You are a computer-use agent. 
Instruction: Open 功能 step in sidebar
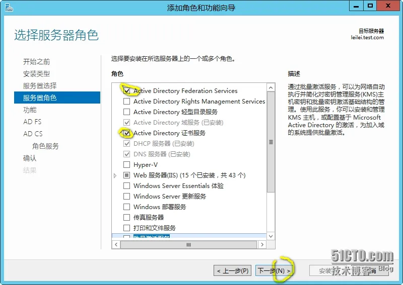[x=30, y=110]
